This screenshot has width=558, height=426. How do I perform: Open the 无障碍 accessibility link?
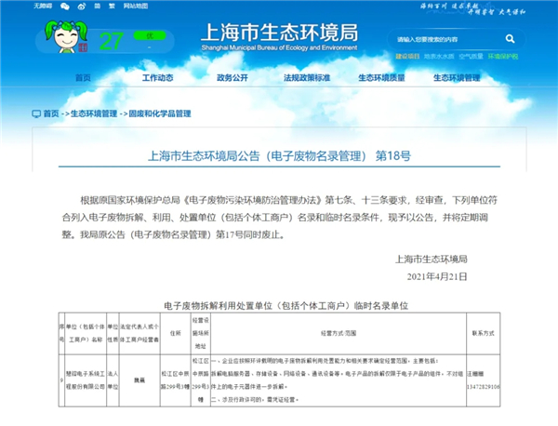pos(43,7)
